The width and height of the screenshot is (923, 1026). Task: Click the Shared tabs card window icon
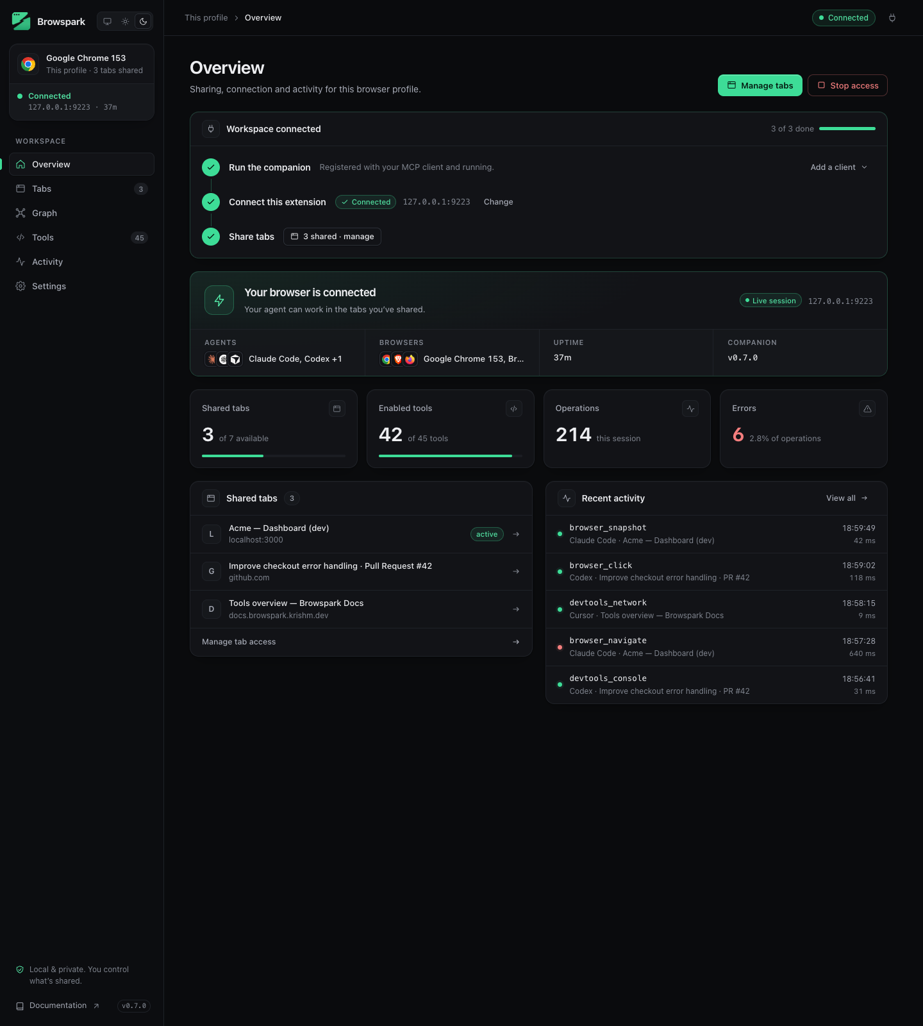[337, 408]
